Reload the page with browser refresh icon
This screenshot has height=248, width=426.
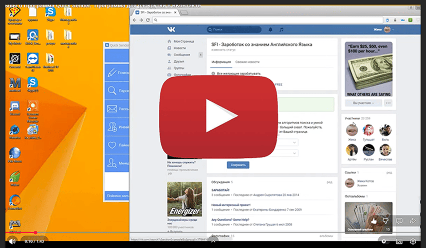[148, 20]
